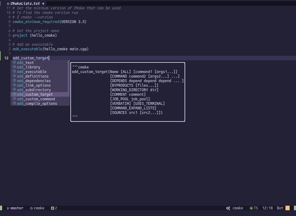This screenshot has height=216, width=296.
Task: Click the orange square in the status bar
Action: 288,208
